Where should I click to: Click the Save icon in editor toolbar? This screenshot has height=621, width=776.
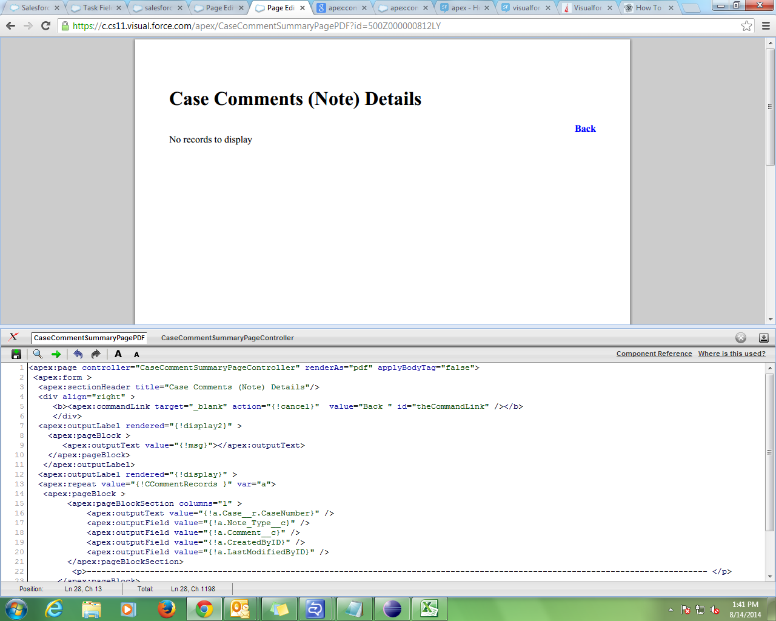[x=16, y=354]
